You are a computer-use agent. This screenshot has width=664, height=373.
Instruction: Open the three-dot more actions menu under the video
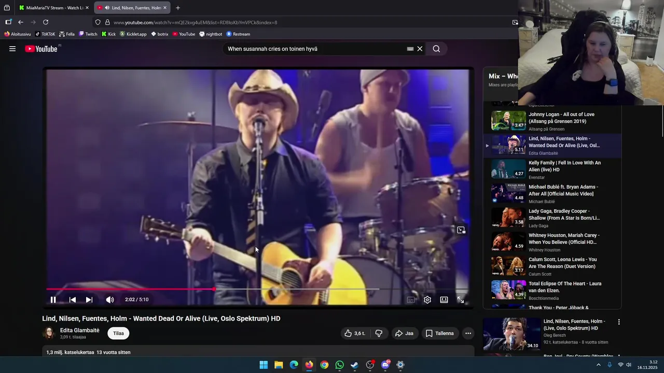tap(468, 334)
